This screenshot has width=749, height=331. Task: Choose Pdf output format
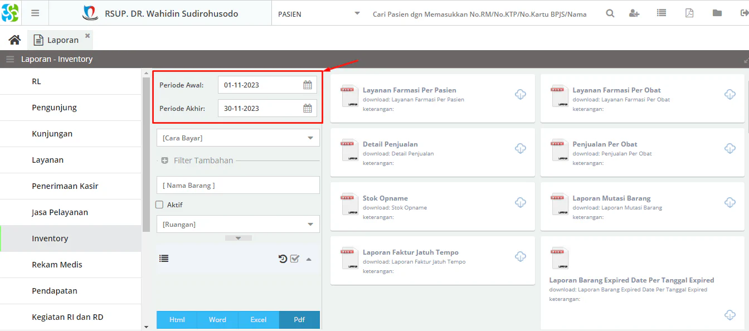[x=299, y=320]
